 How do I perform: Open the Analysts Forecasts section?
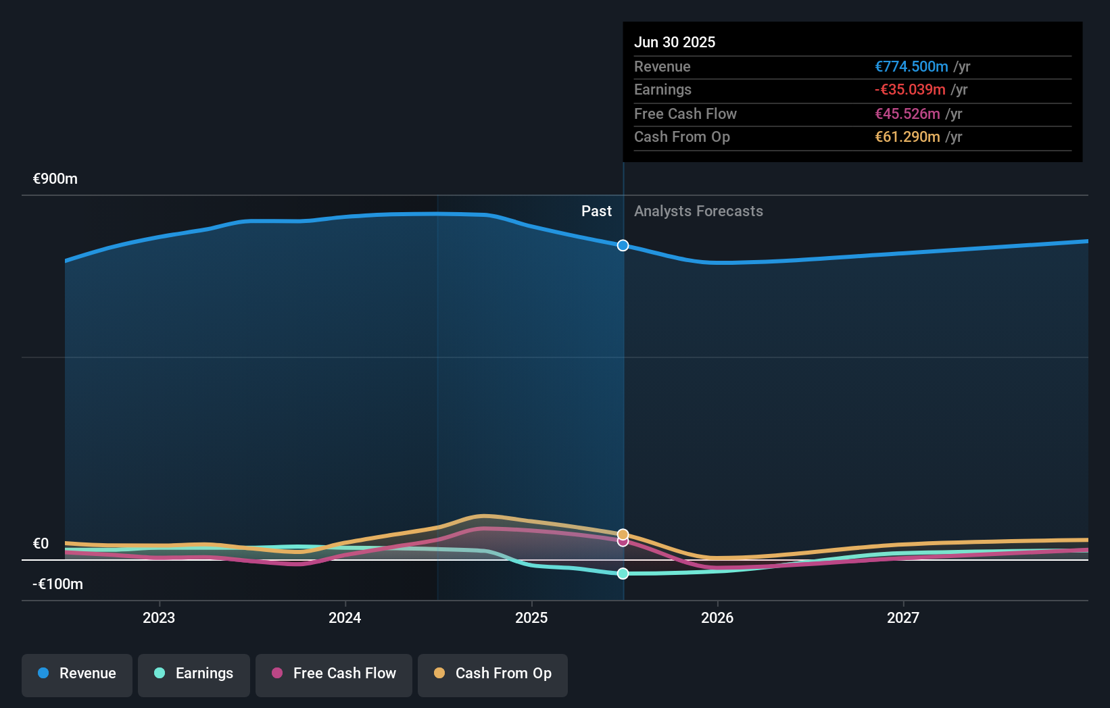tap(698, 211)
